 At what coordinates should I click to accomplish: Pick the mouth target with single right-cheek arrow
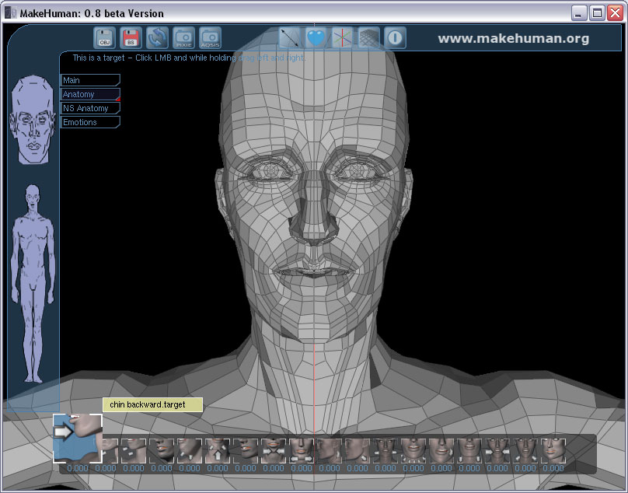coord(441,450)
